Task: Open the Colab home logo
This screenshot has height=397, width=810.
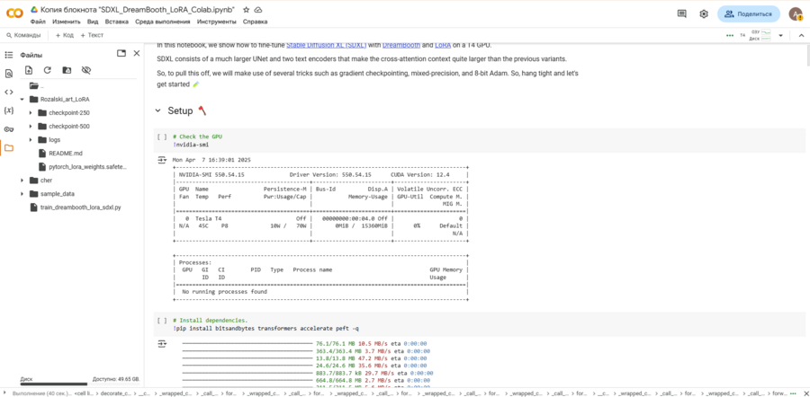Action: coord(13,13)
